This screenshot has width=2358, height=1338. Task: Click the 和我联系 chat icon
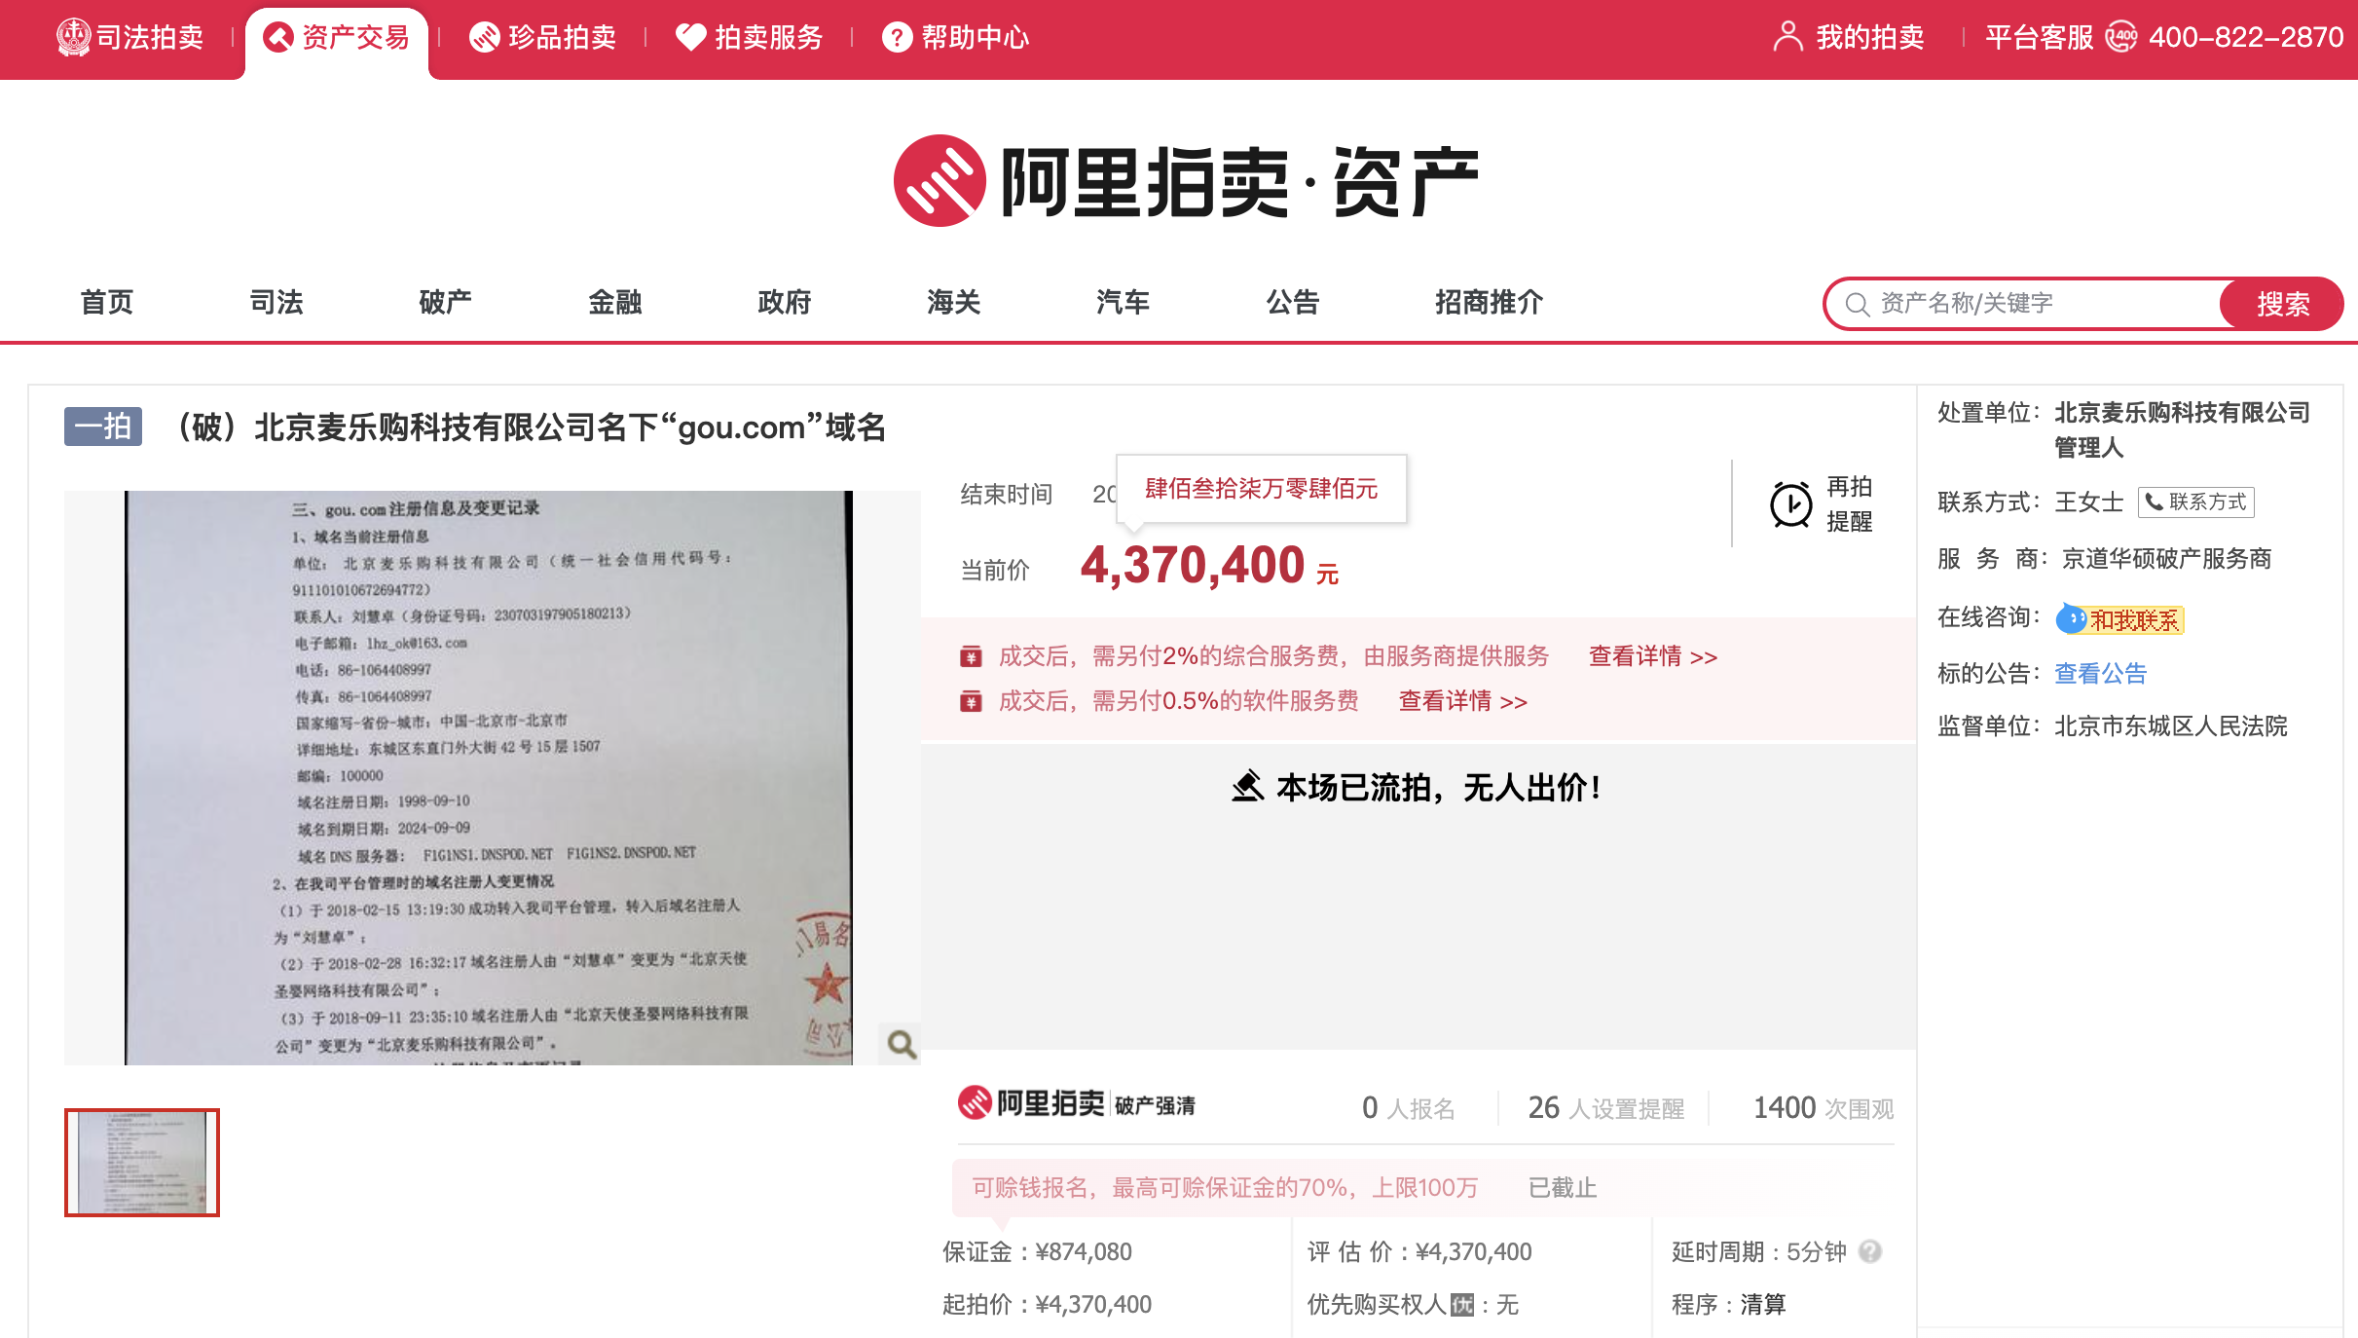click(x=2071, y=618)
